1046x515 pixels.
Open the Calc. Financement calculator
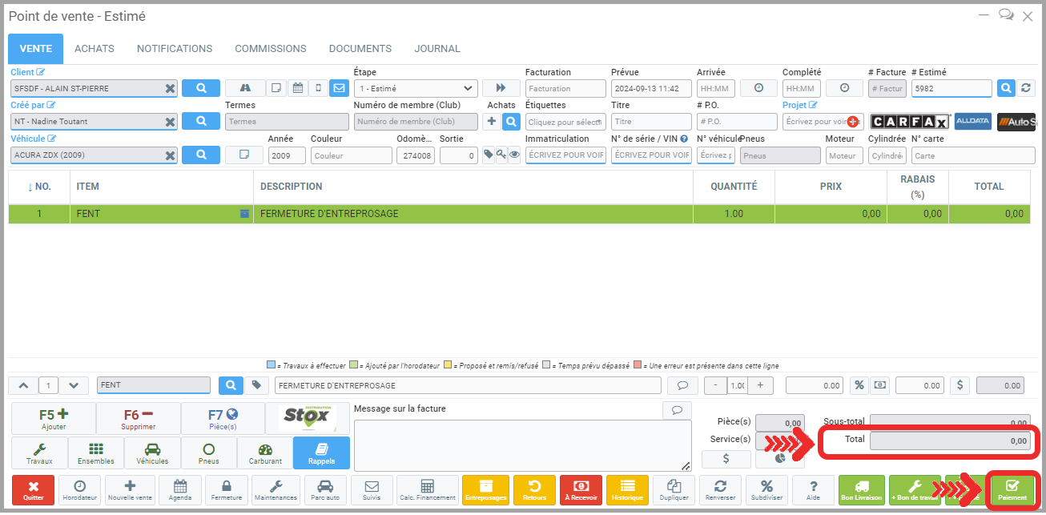(x=427, y=490)
